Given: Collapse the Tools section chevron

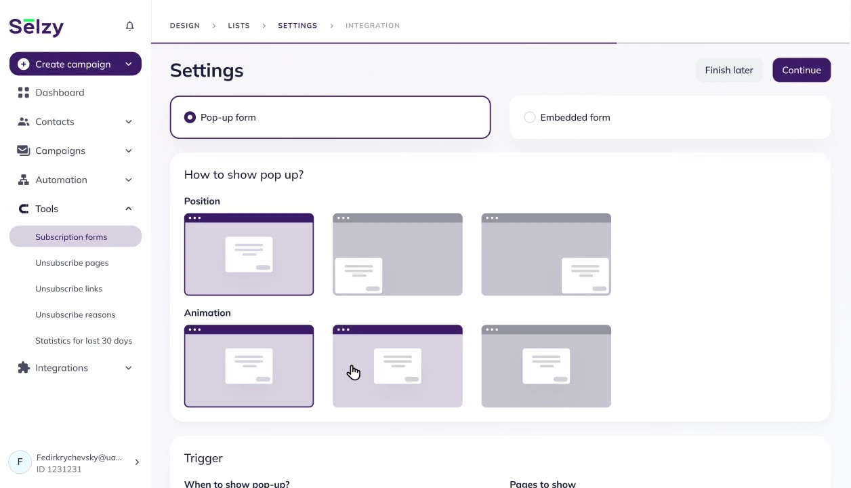Looking at the screenshot, I should 129,209.
